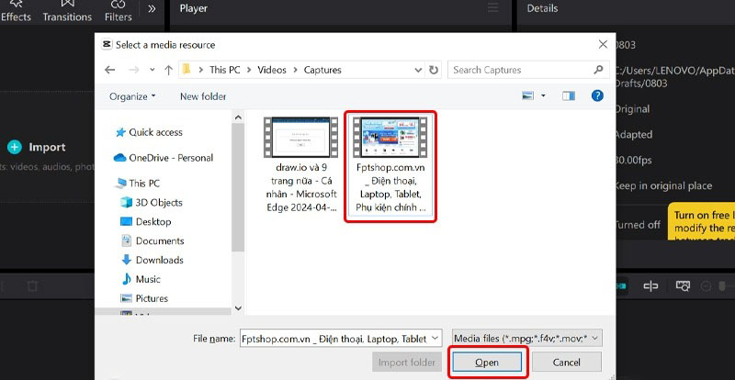This screenshot has height=380, width=735.
Task: Go up one folder level
Action: point(169,70)
